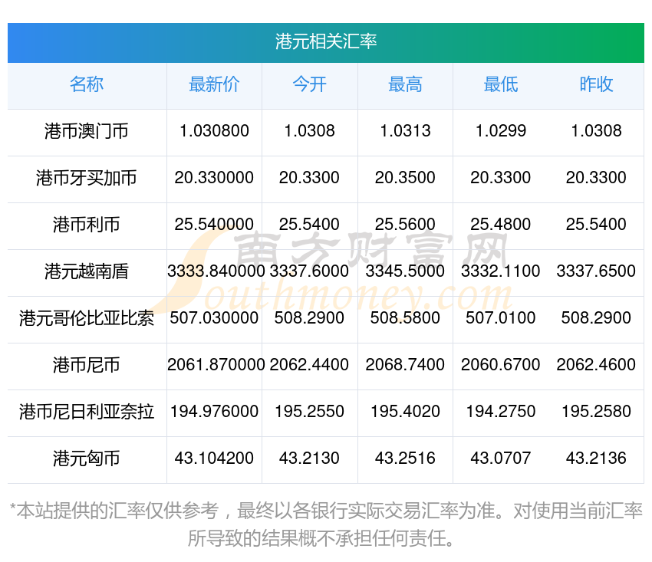Click the 港元哥伦比亚比索 row name
Image resolution: width=652 pixels, height=562 pixels.
pos(87,318)
